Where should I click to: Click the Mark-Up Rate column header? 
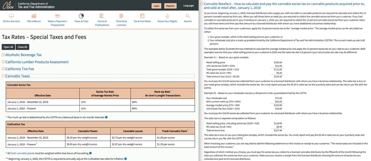163,94
